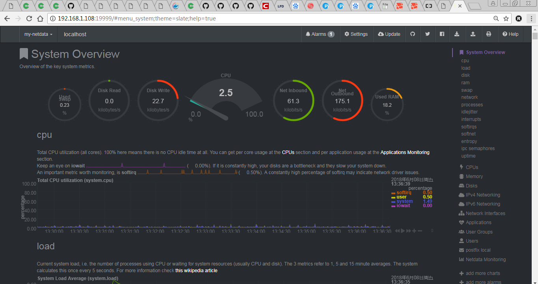Click the print dashboard icon
Image resolution: width=538 pixels, height=284 pixels.
(x=489, y=34)
